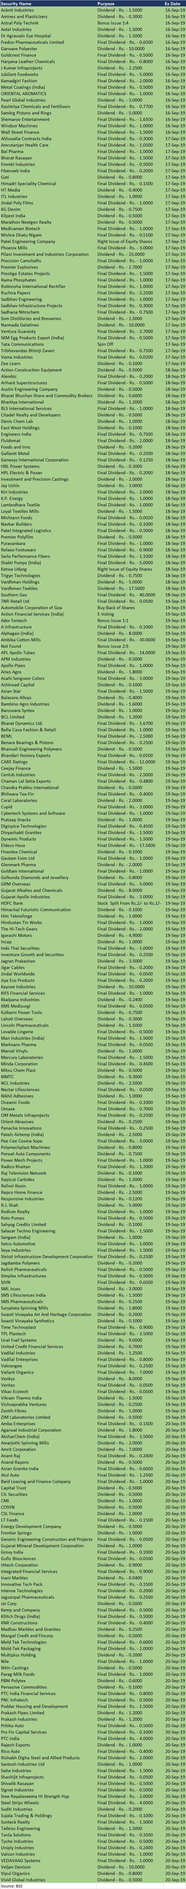Click the Ex Date column header
Screen dimensions: 186x1889
172,4
